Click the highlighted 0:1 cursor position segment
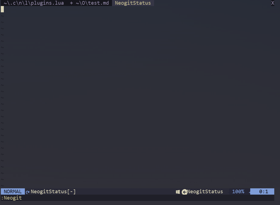The image size is (280, 205). [x=263, y=191]
